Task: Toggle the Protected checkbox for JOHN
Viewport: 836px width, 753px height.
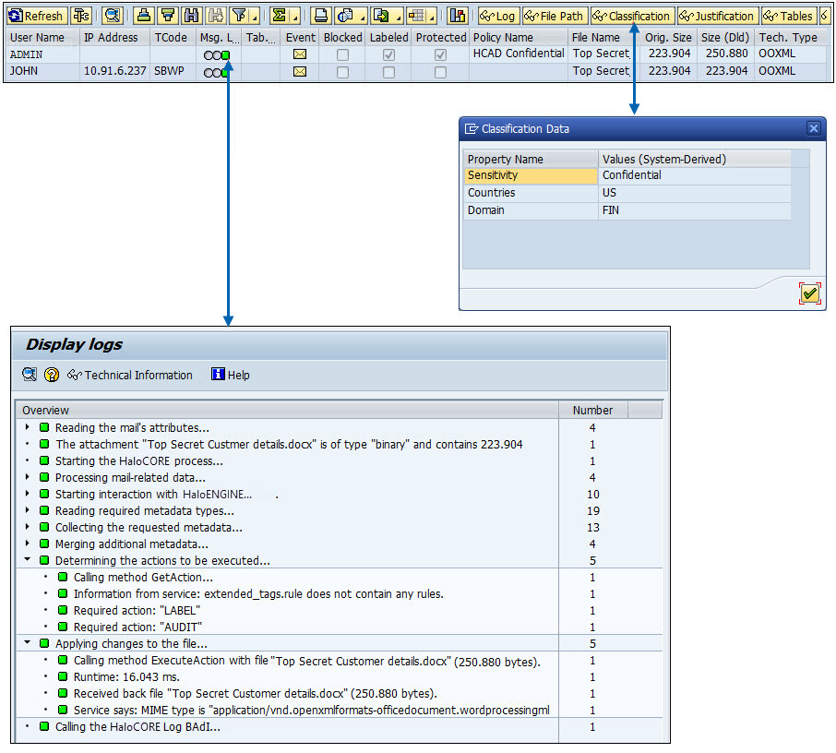Action: (x=440, y=72)
